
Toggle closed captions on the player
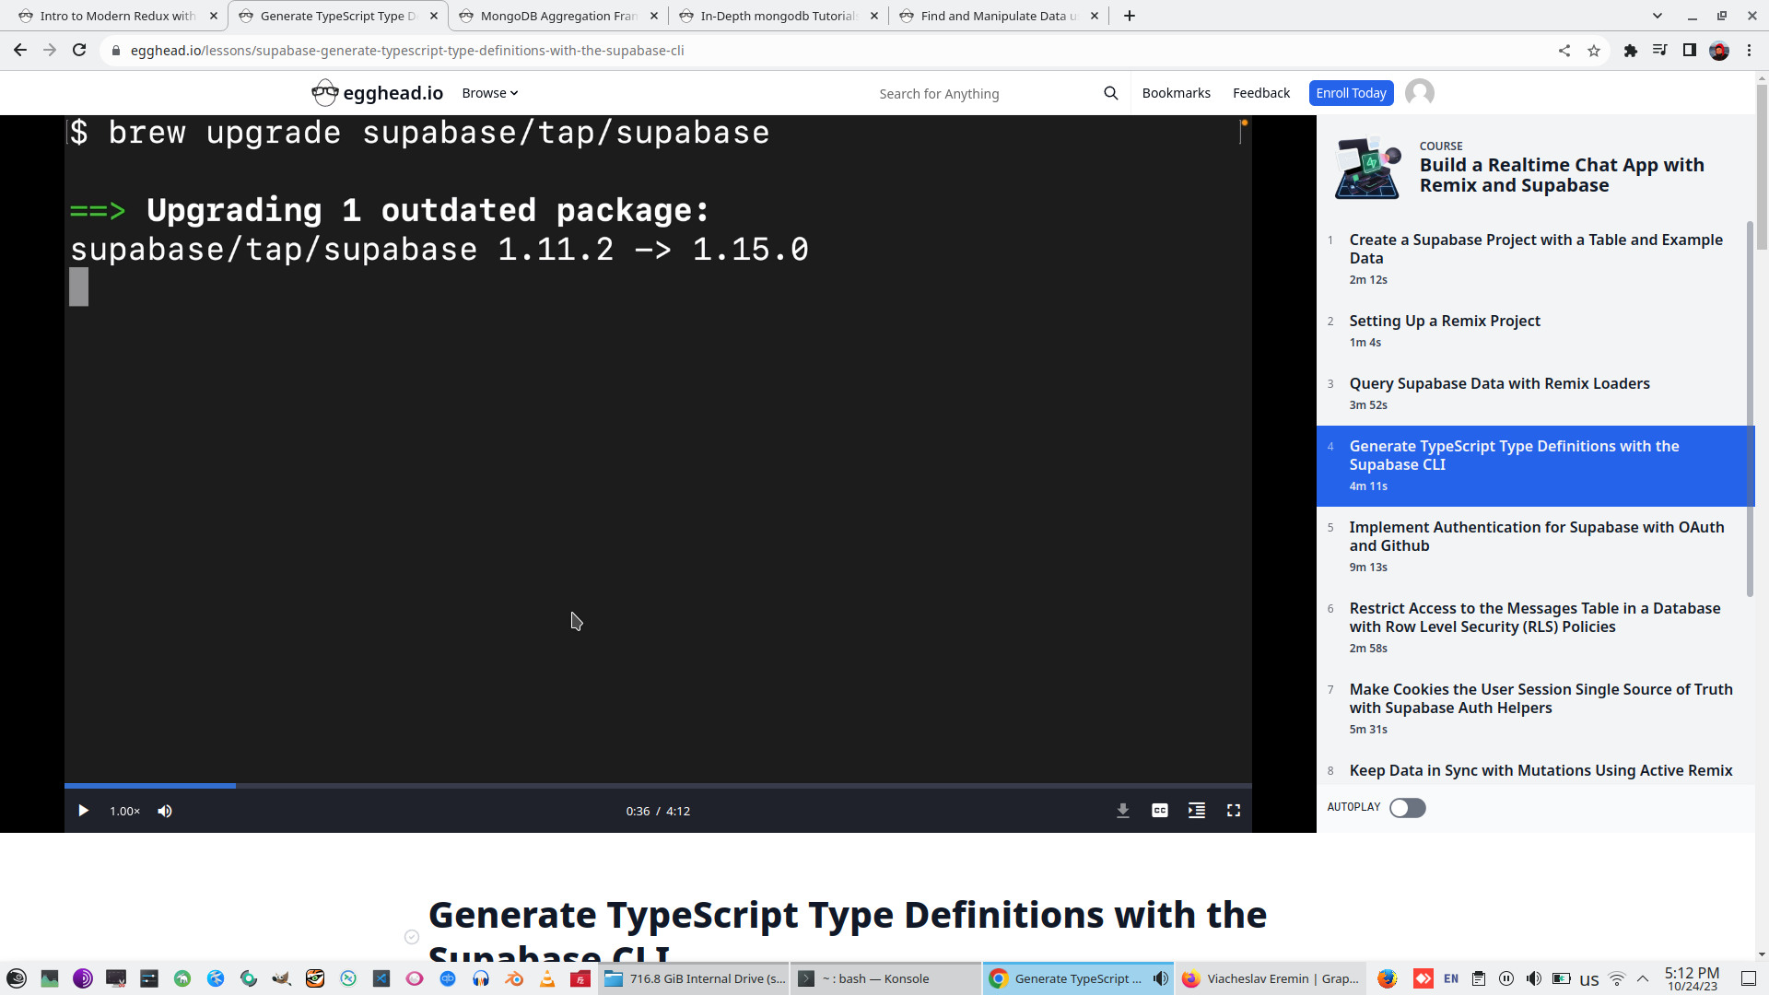click(x=1160, y=811)
